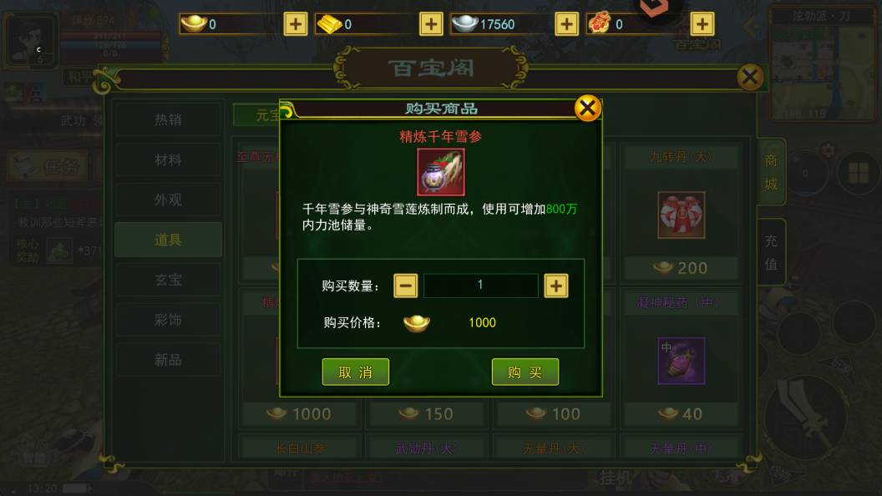Open the 材料 materials category
Viewport: 882px width, 496px height.
[x=168, y=159]
